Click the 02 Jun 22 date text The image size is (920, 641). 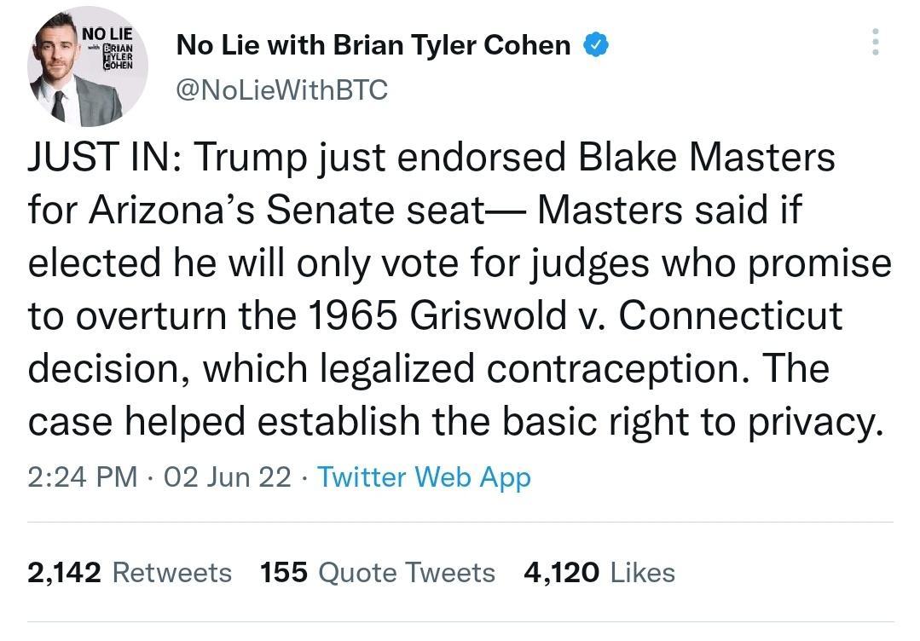click(226, 477)
